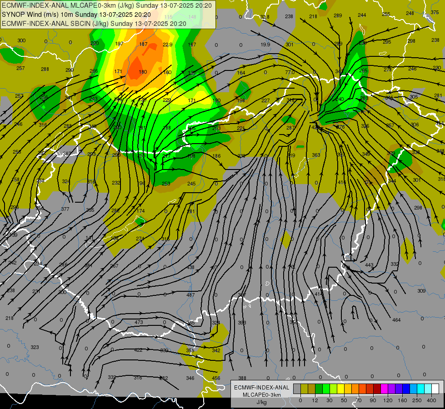Click the map value 367
Viewport: 445px width, 409px height.
coord(67,154)
